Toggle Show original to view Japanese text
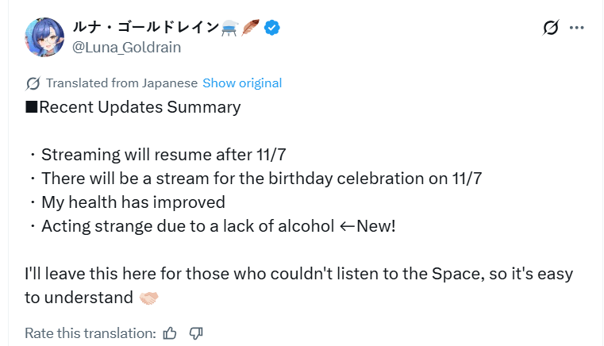 tap(242, 83)
